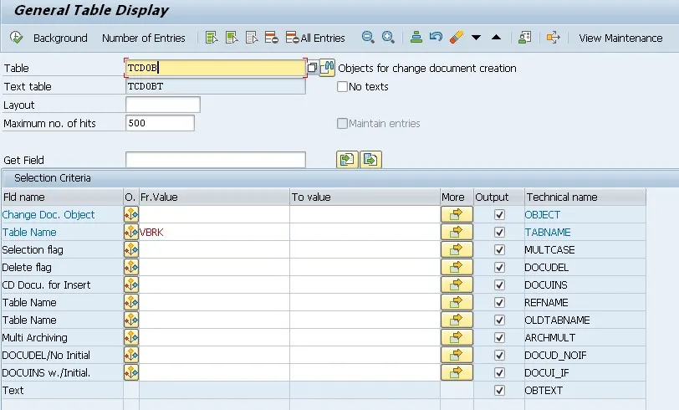Screen dimensions: 679x410
Task: Toggle Output checkbox for OBJECT
Action: [x=499, y=214]
